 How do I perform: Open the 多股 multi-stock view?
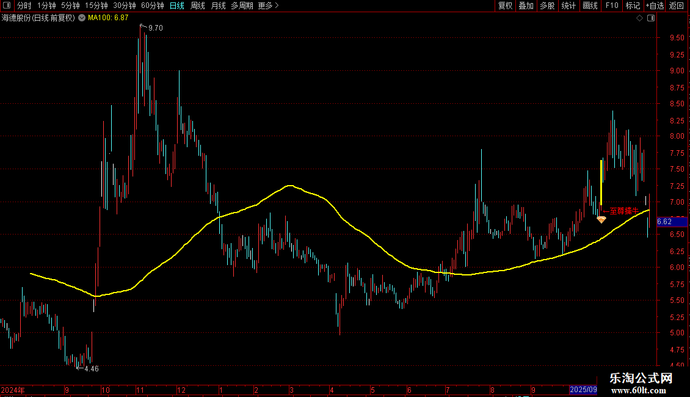548,5
